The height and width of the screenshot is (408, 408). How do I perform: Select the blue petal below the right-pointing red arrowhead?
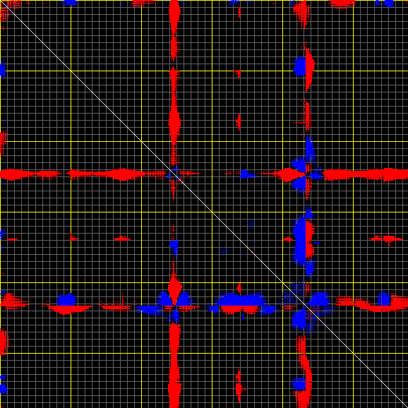[x=299, y=185]
